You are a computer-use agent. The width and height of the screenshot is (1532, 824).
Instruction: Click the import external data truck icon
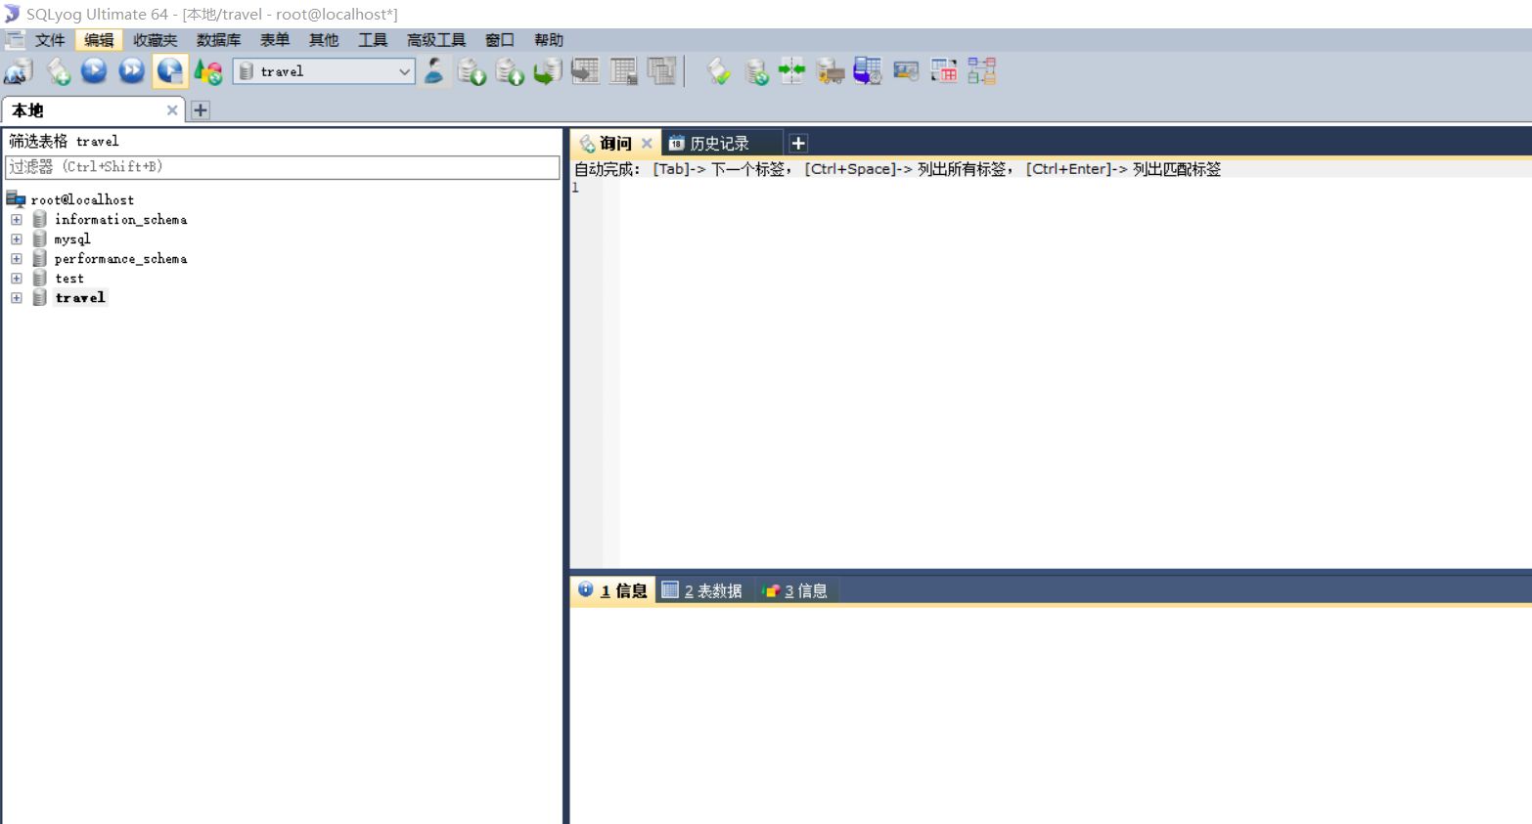click(x=830, y=71)
